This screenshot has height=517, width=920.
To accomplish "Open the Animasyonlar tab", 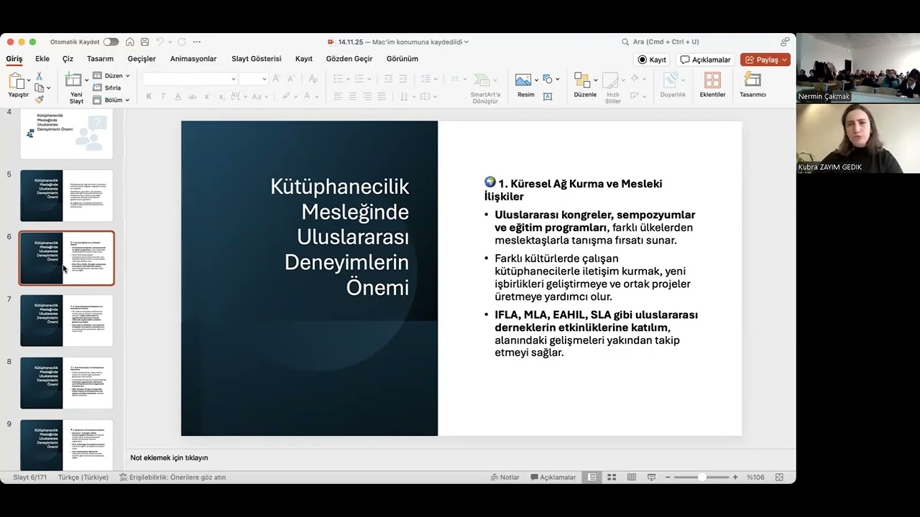I will click(193, 59).
